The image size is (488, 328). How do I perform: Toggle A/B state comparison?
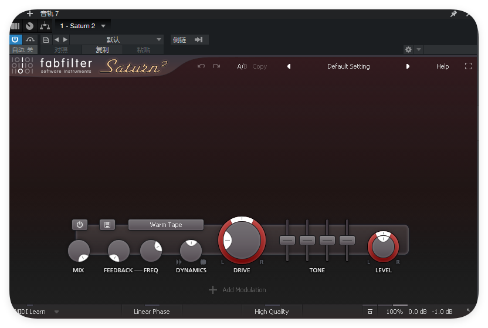pyautogui.click(x=242, y=66)
